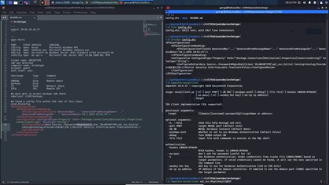Open the tab list dropdown arrow in Sublime Text
This screenshot has height=185, width=329.
point(161,17)
